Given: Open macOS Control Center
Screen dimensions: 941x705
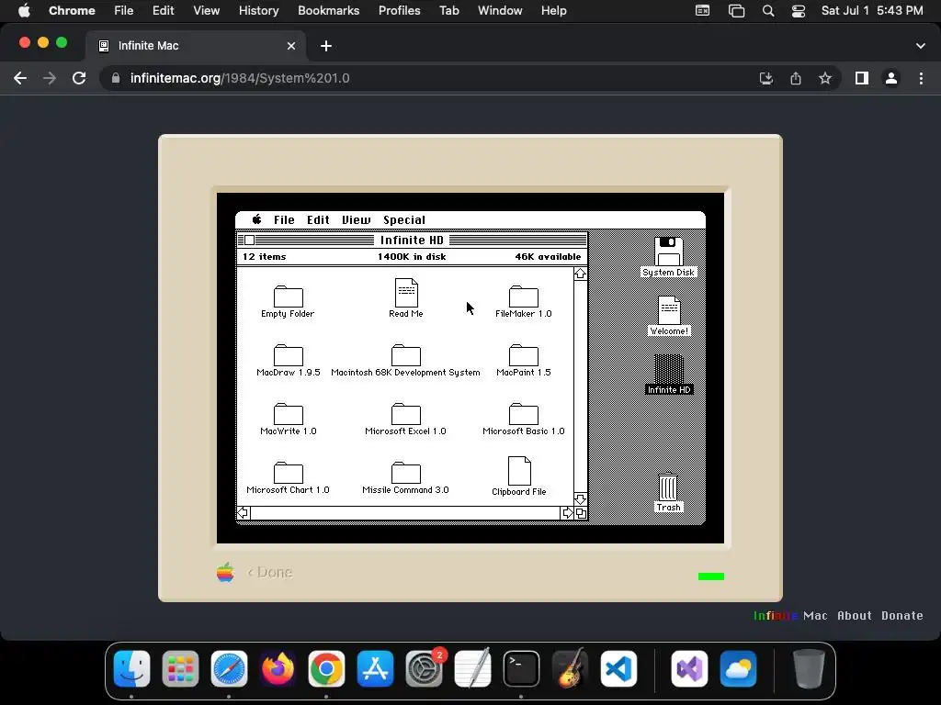Looking at the screenshot, I should click(x=799, y=11).
